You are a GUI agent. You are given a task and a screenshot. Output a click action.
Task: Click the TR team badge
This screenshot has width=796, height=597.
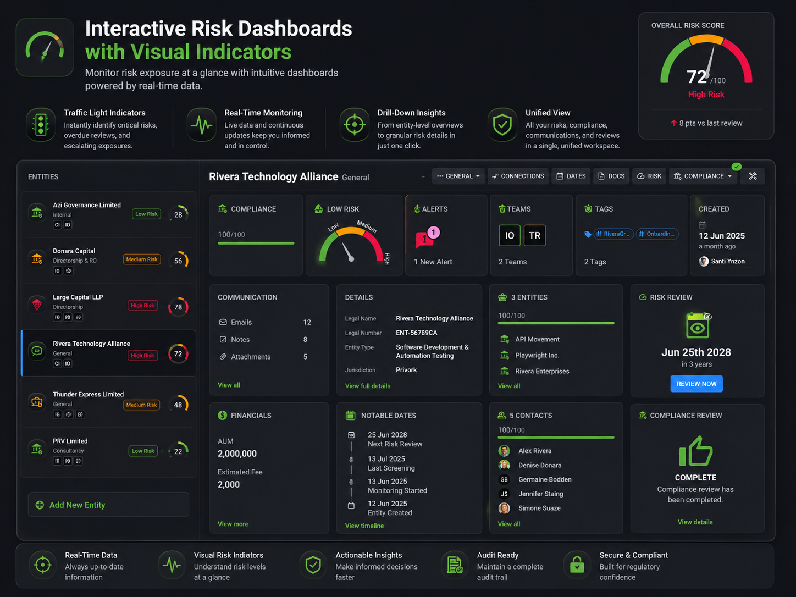534,235
